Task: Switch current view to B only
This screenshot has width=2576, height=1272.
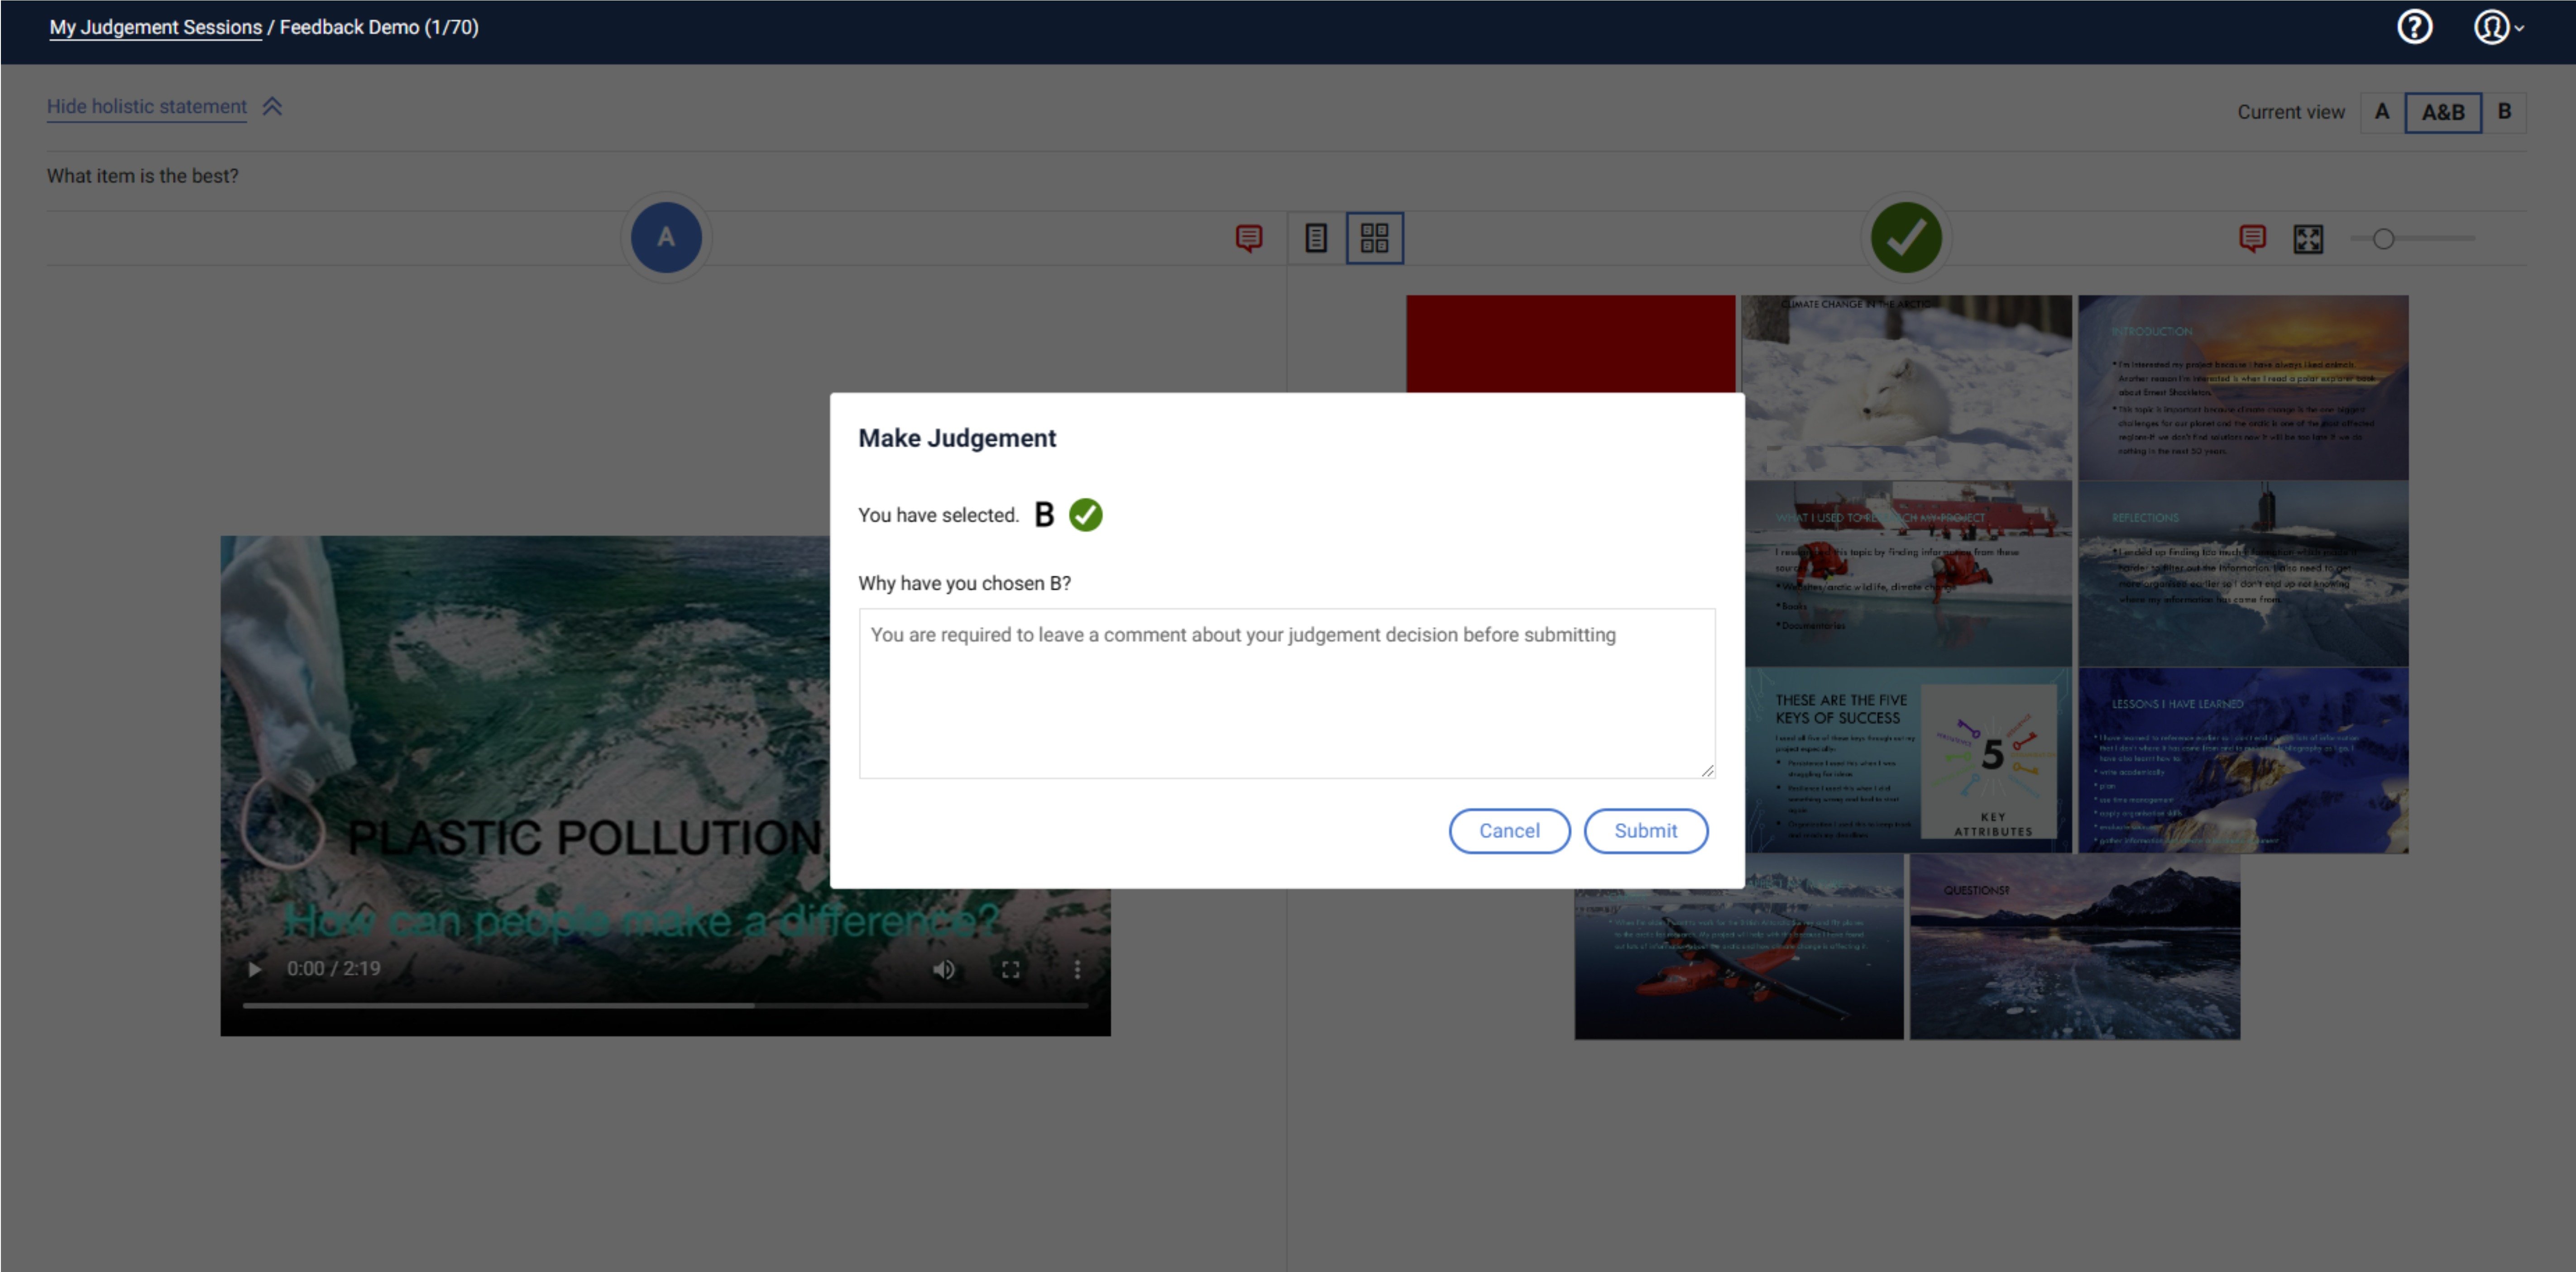Action: 2504,112
